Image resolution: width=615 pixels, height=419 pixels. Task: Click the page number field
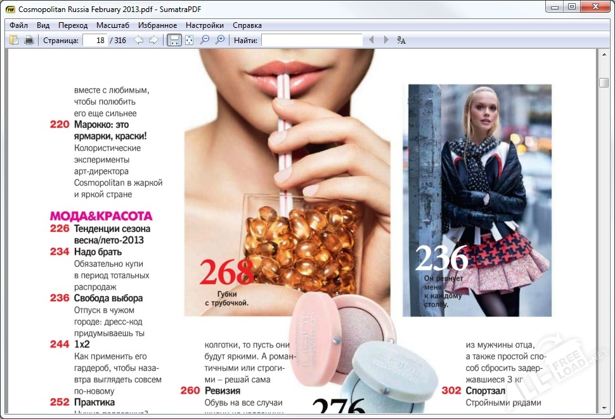(95, 41)
